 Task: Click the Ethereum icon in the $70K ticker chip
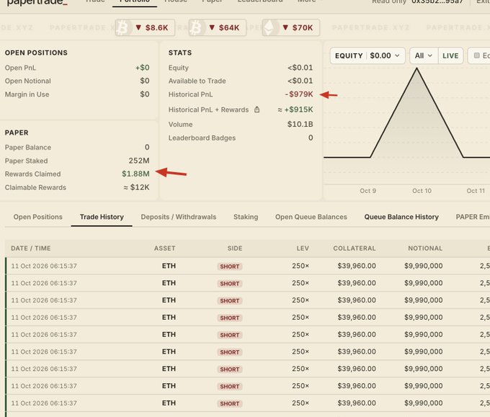269,28
